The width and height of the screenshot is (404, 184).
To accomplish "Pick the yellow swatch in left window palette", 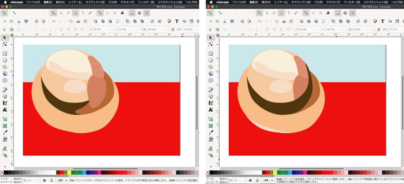I will 69,172.
